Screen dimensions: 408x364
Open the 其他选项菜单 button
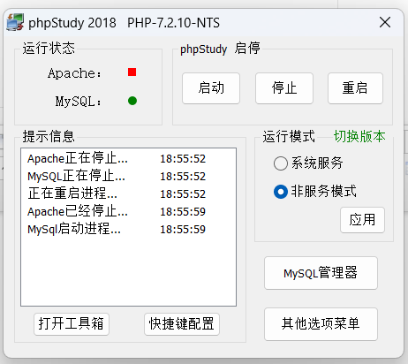pos(321,324)
